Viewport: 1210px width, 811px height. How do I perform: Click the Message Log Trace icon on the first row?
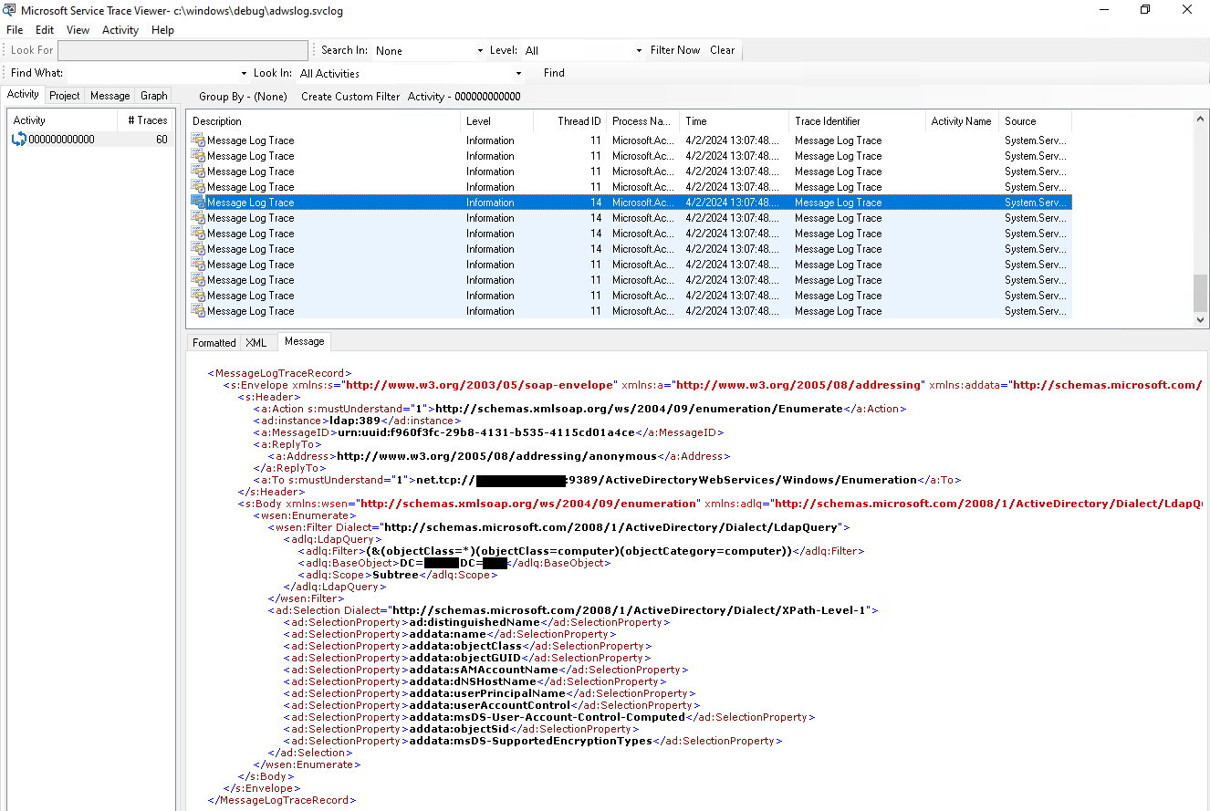click(196, 140)
